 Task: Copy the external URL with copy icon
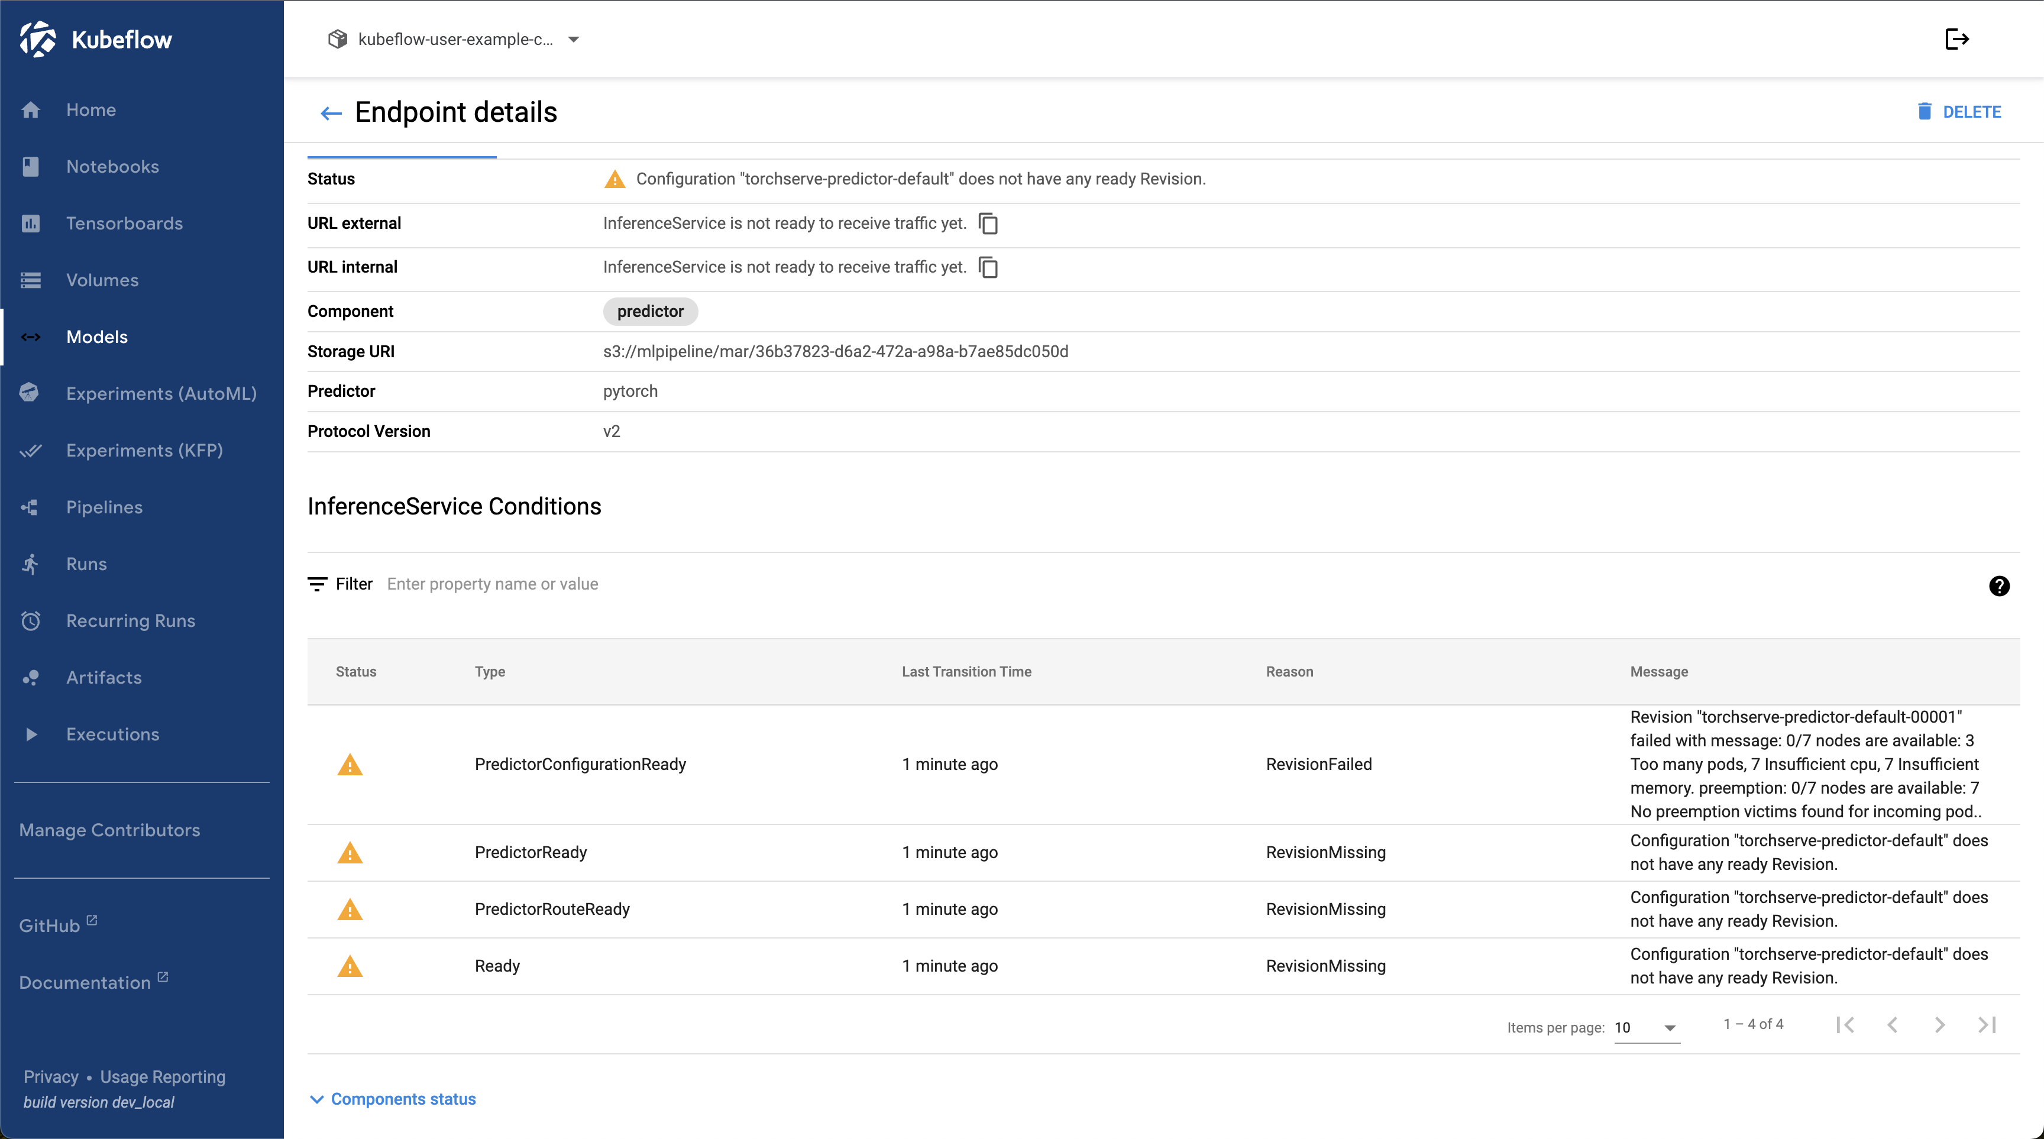pyautogui.click(x=988, y=224)
